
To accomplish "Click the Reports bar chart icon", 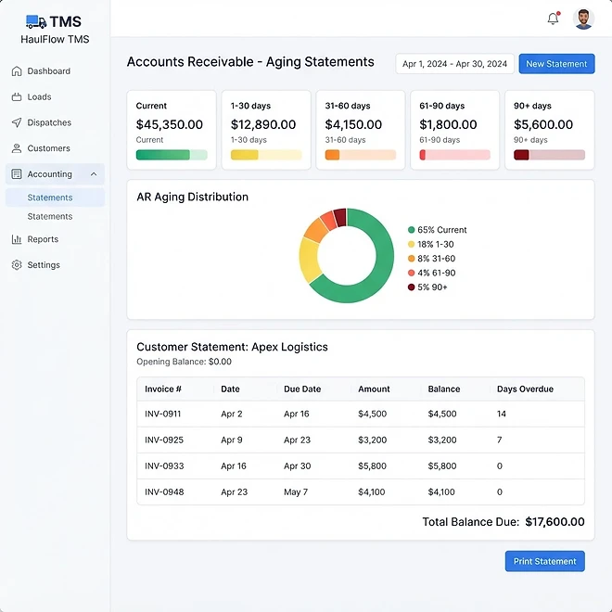I will tap(17, 239).
